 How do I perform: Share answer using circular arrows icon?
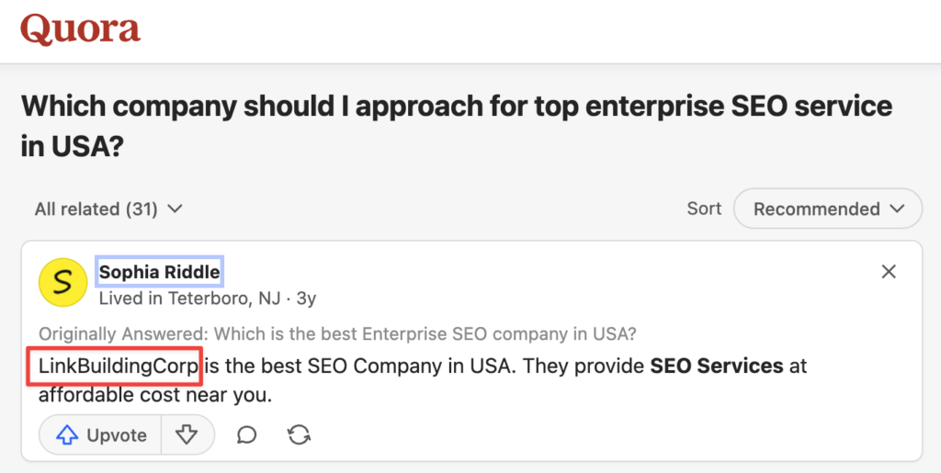click(299, 435)
